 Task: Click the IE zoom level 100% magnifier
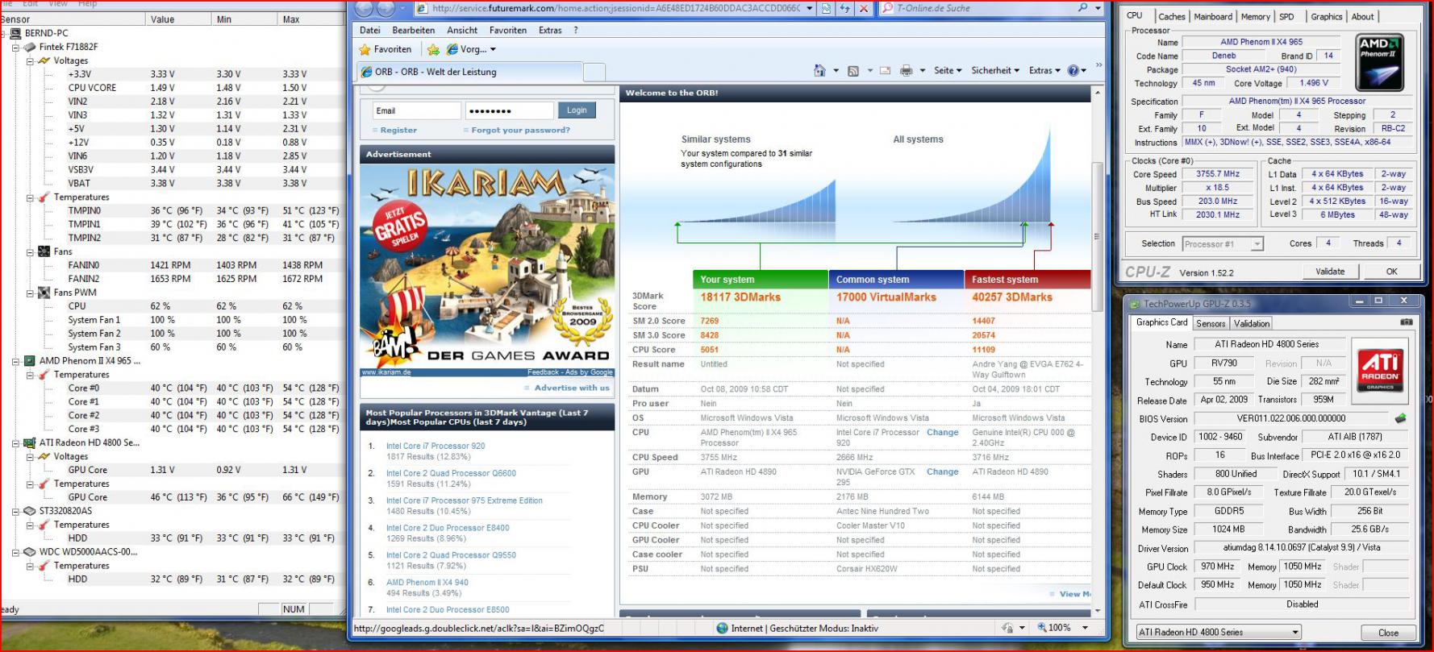click(1043, 628)
